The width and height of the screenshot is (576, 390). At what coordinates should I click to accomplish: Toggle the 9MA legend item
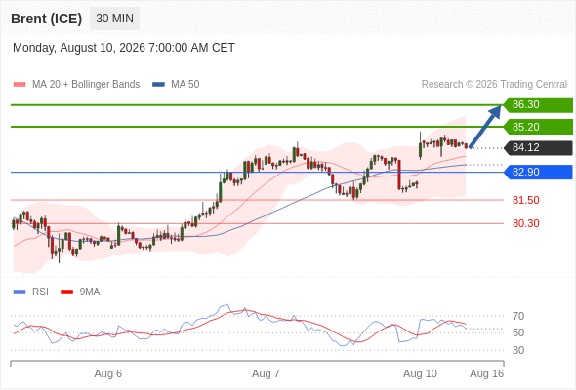pyautogui.click(x=80, y=292)
